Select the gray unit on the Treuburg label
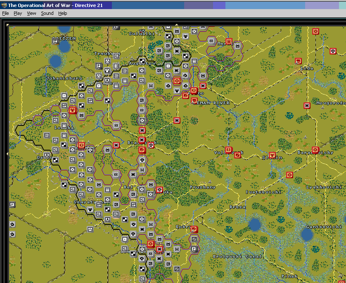 click(116, 56)
